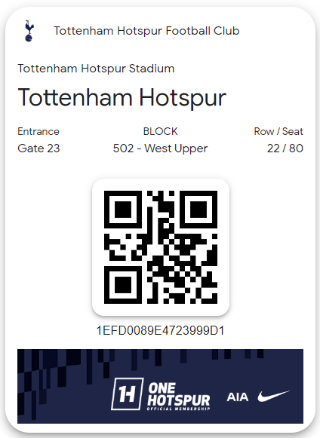Select the 502 - West Upper block value

(160, 149)
